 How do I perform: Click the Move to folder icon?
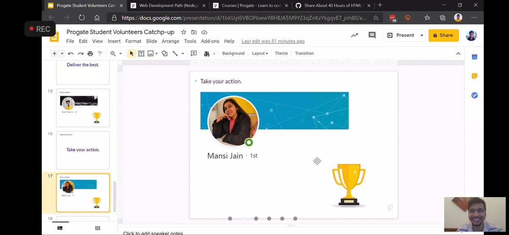pyautogui.click(x=194, y=32)
